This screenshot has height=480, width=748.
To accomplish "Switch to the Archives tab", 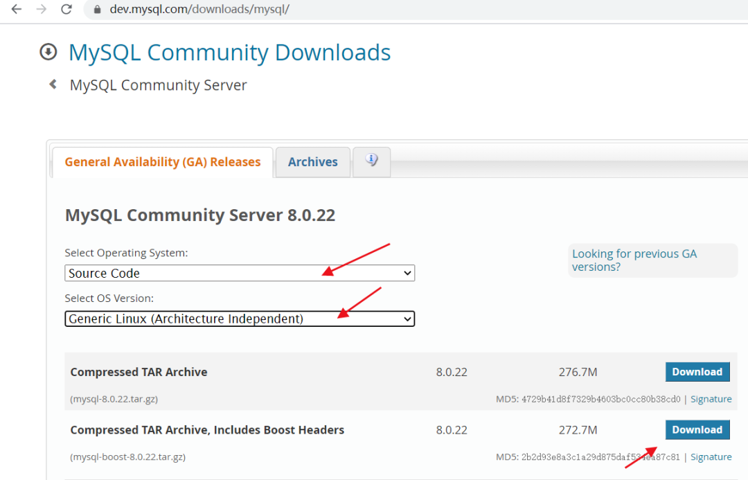I will click(x=312, y=161).
